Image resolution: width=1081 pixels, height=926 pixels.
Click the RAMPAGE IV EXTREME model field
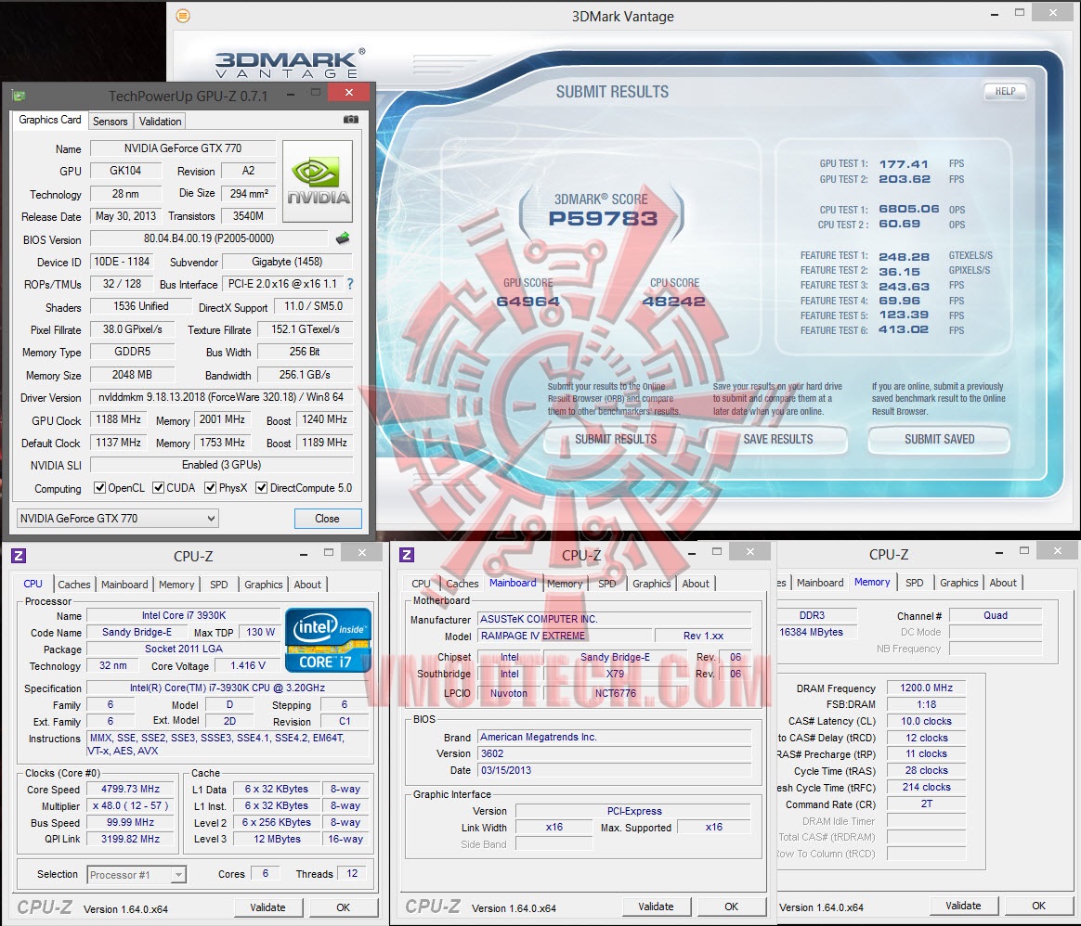pyautogui.click(x=566, y=636)
